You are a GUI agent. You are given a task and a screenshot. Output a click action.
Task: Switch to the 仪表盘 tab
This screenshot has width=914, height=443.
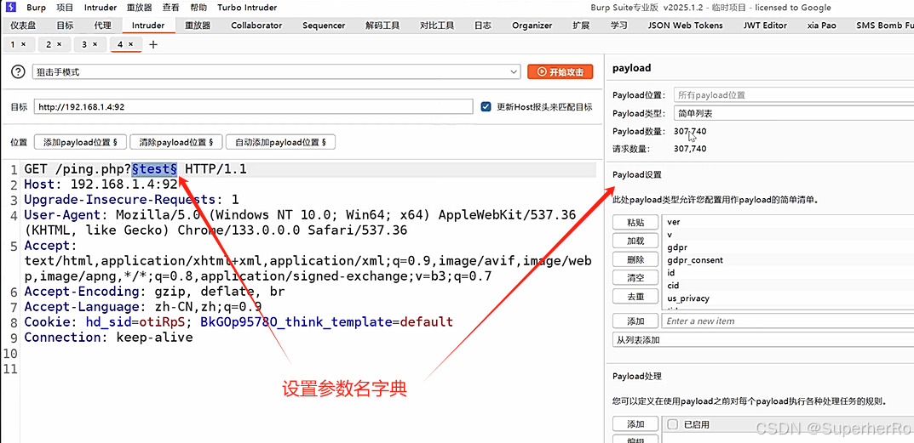tap(23, 25)
